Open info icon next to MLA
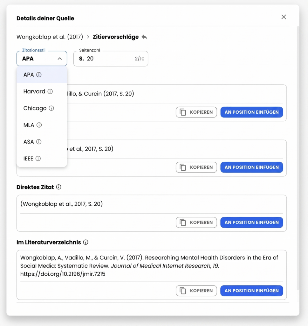Screen dimensions: 308x326 [x=39, y=125]
